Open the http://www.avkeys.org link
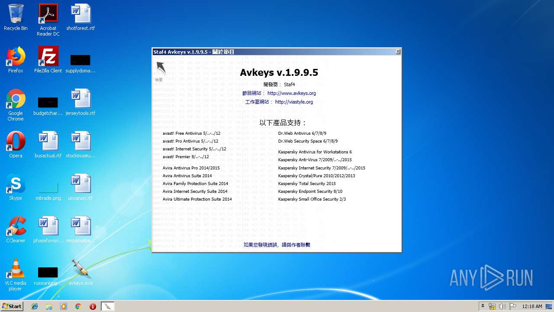Viewport: 554px width, 312px height. pyautogui.click(x=292, y=93)
